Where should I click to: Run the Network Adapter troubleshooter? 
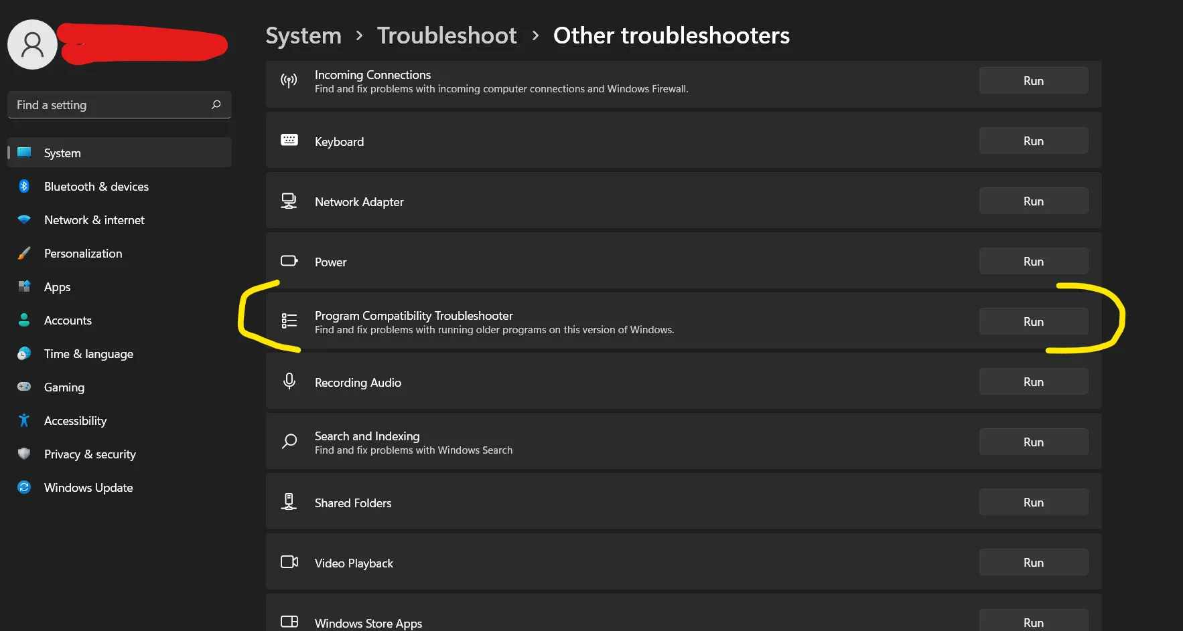click(x=1034, y=201)
